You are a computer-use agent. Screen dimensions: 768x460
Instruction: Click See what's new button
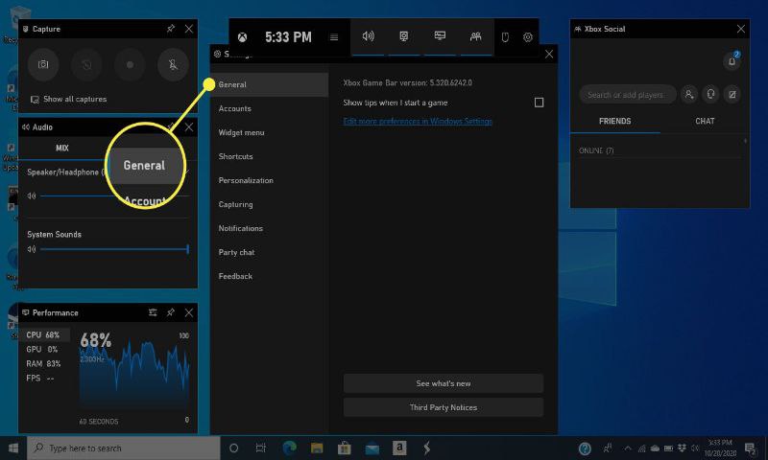pos(444,383)
